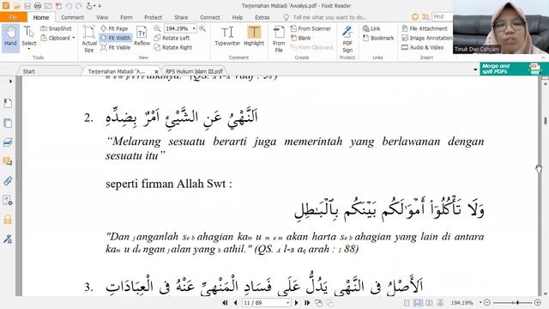Rotate the page right
This screenshot has width=549, height=309.
[173, 47]
